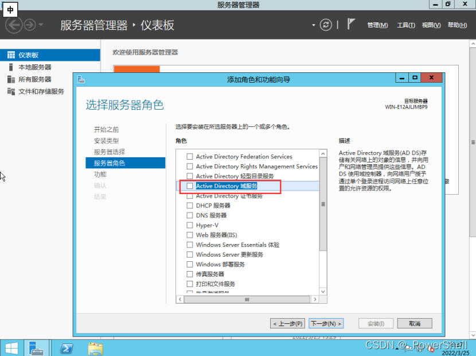The width and height of the screenshot is (476, 356).
Task: Check DHCP 服务器 role
Action: pyautogui.click(x=190, y=206)
